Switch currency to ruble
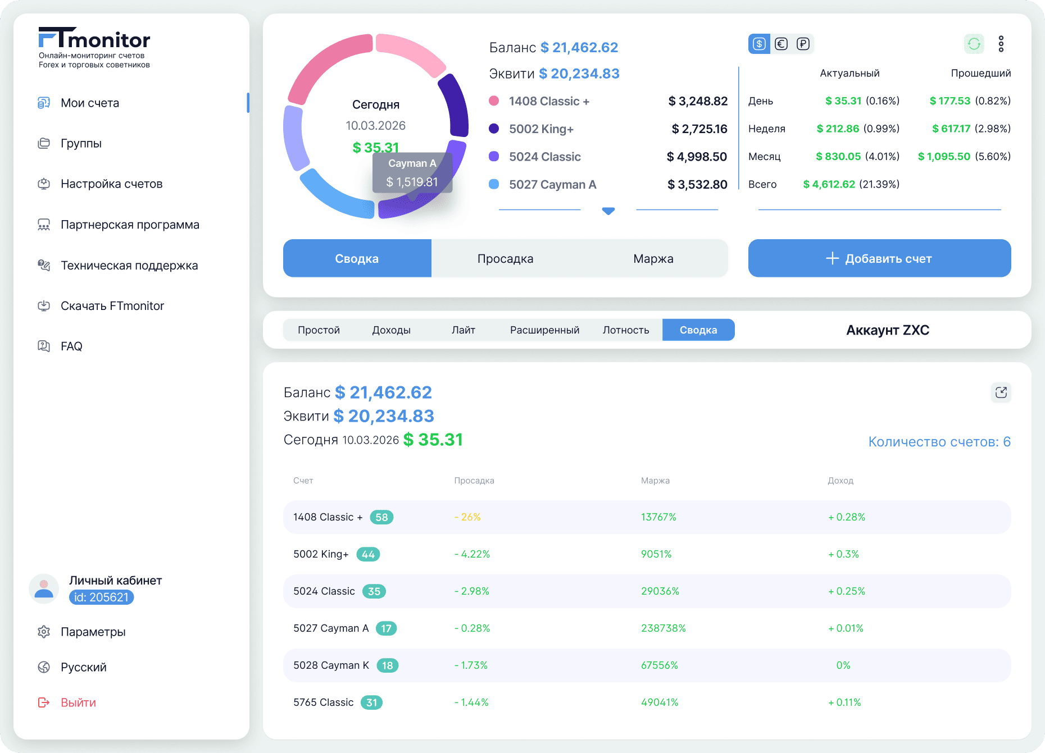 pos(803,44)
